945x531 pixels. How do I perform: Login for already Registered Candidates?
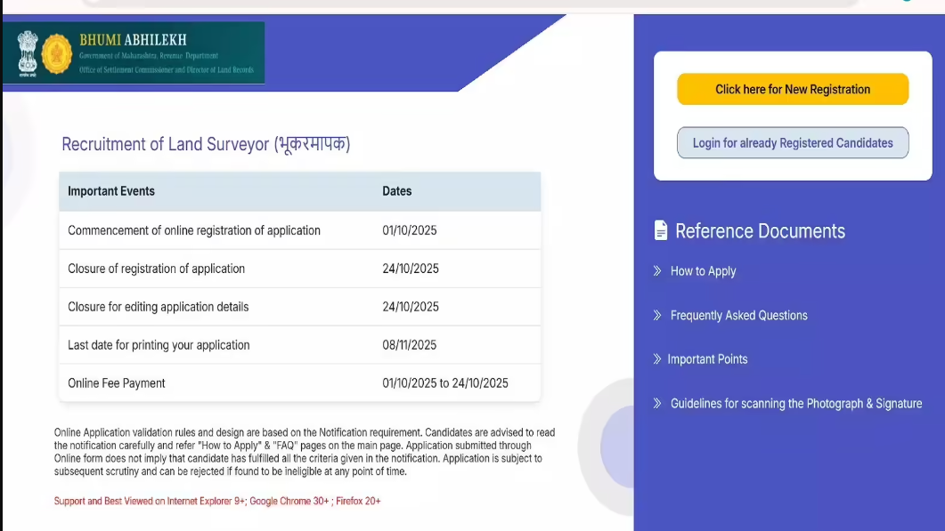coord(792,142)
